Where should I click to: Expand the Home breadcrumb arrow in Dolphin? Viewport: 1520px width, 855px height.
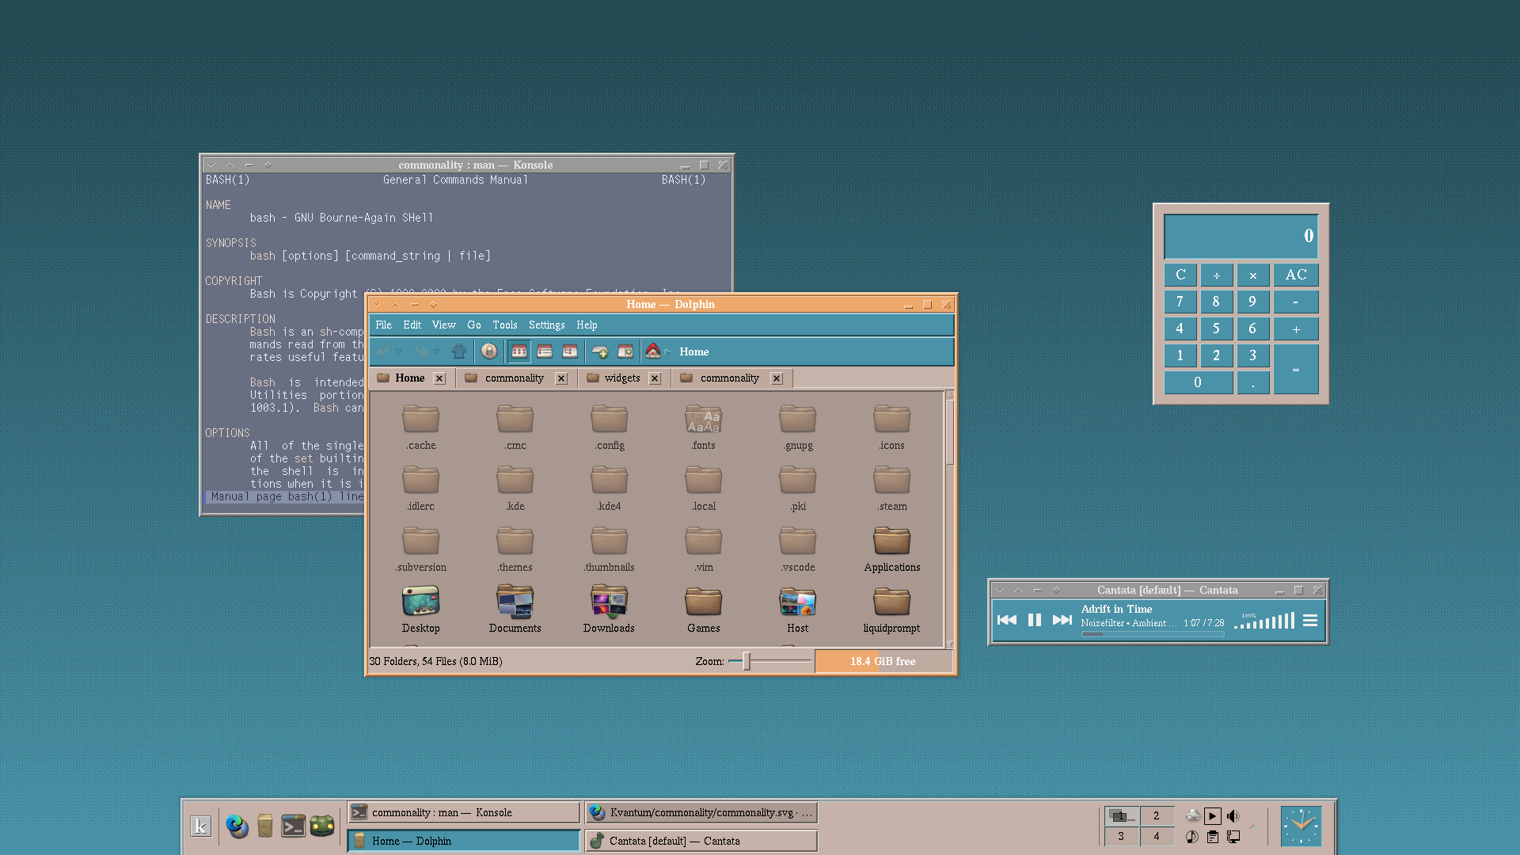[x=667, y=351]
